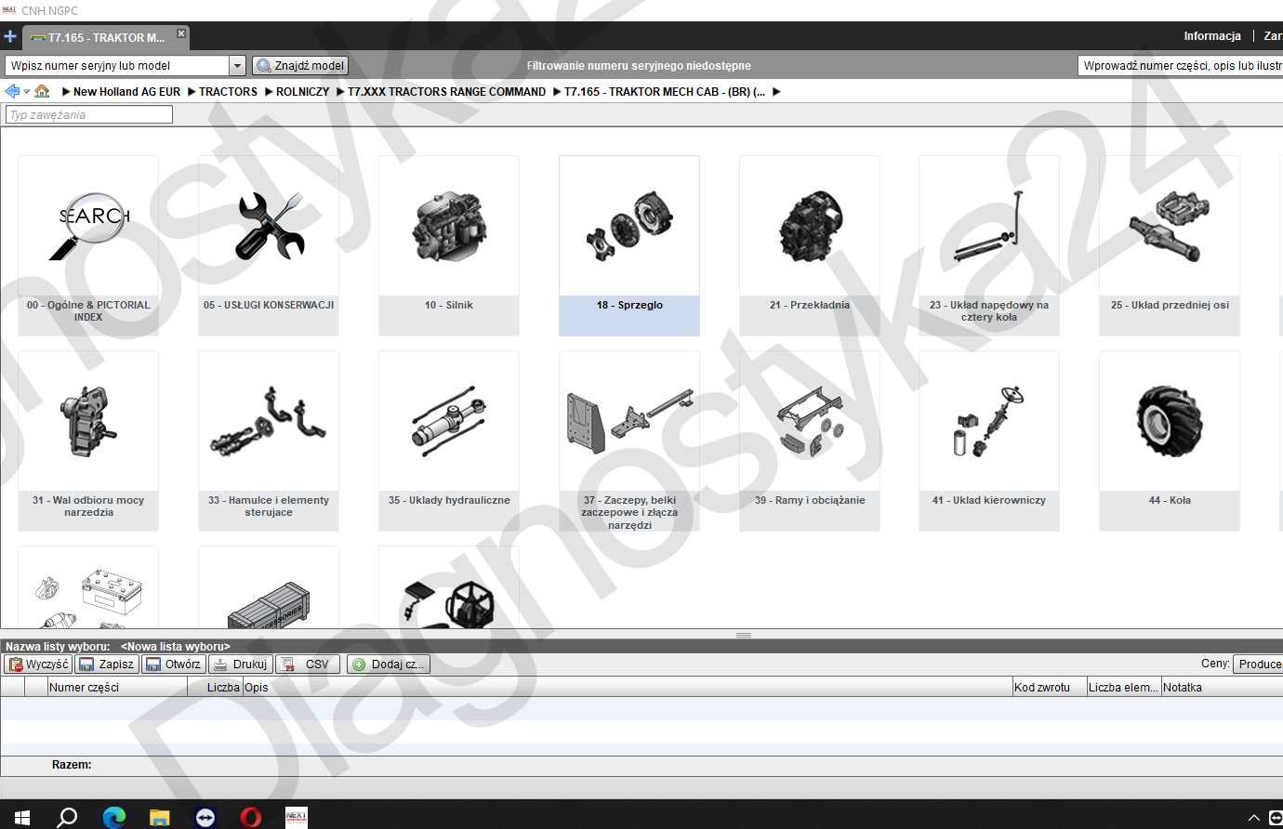Click the Zapisz save list button
Viewport: 1283px width, 829px height.
[107, 665]
